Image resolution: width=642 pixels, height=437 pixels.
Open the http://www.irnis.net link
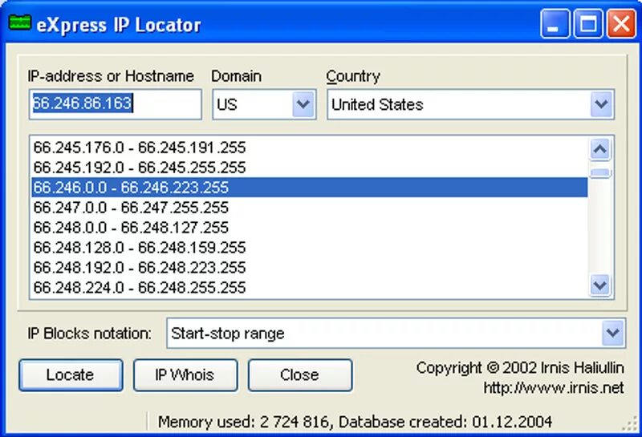[554, 387]
